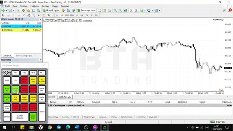Select the text A tool
233x131 pixels.
[39, 15]
